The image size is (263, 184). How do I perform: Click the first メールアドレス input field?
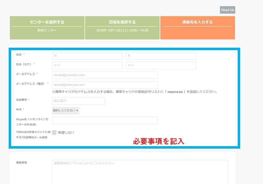(x=105, y=75)
